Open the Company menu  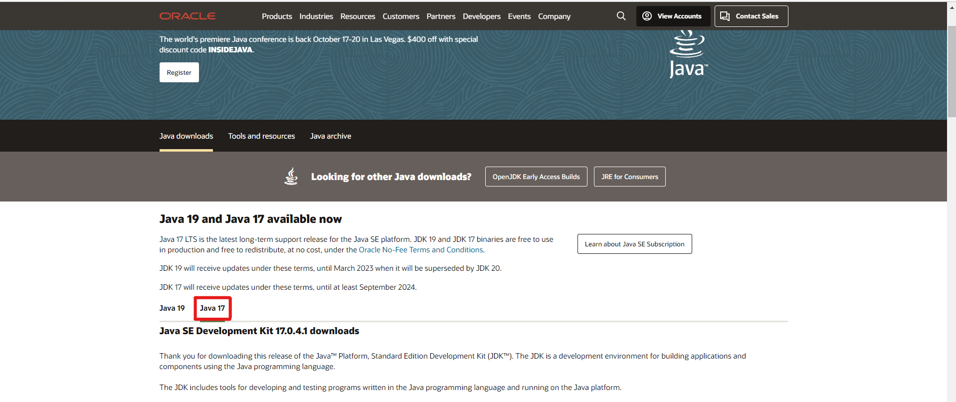[554, 16]
